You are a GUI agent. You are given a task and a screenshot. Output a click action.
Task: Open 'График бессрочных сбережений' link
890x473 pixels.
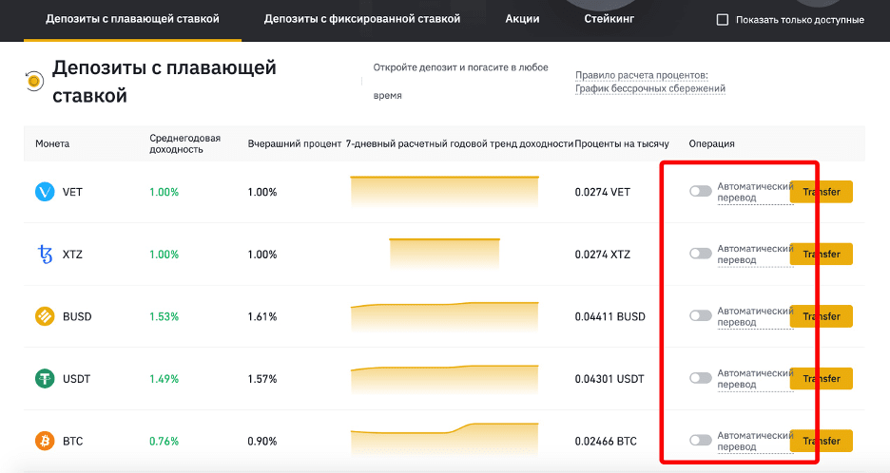click(x=649, y=88)
